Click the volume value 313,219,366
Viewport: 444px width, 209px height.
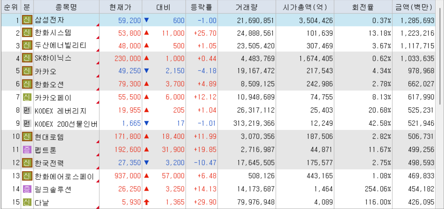pyautogui.click(x=254, y=123)
